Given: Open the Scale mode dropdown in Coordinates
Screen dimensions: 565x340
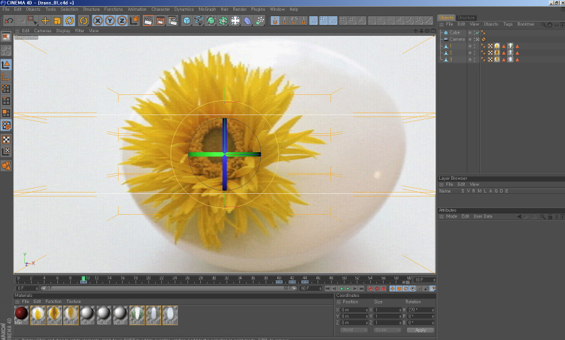Looking at the screenshot, I should point(387,330).
